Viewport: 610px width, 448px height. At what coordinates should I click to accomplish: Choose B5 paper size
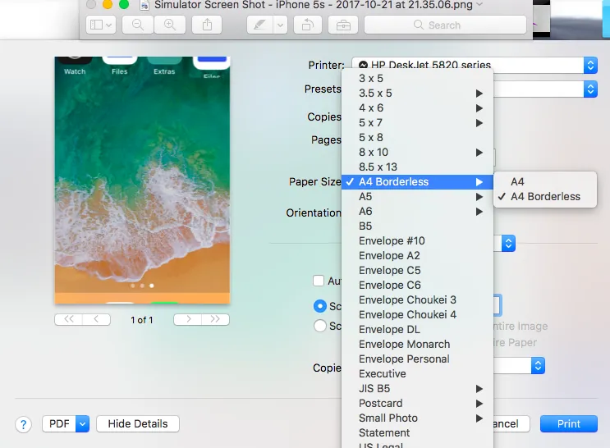point(417,226)
